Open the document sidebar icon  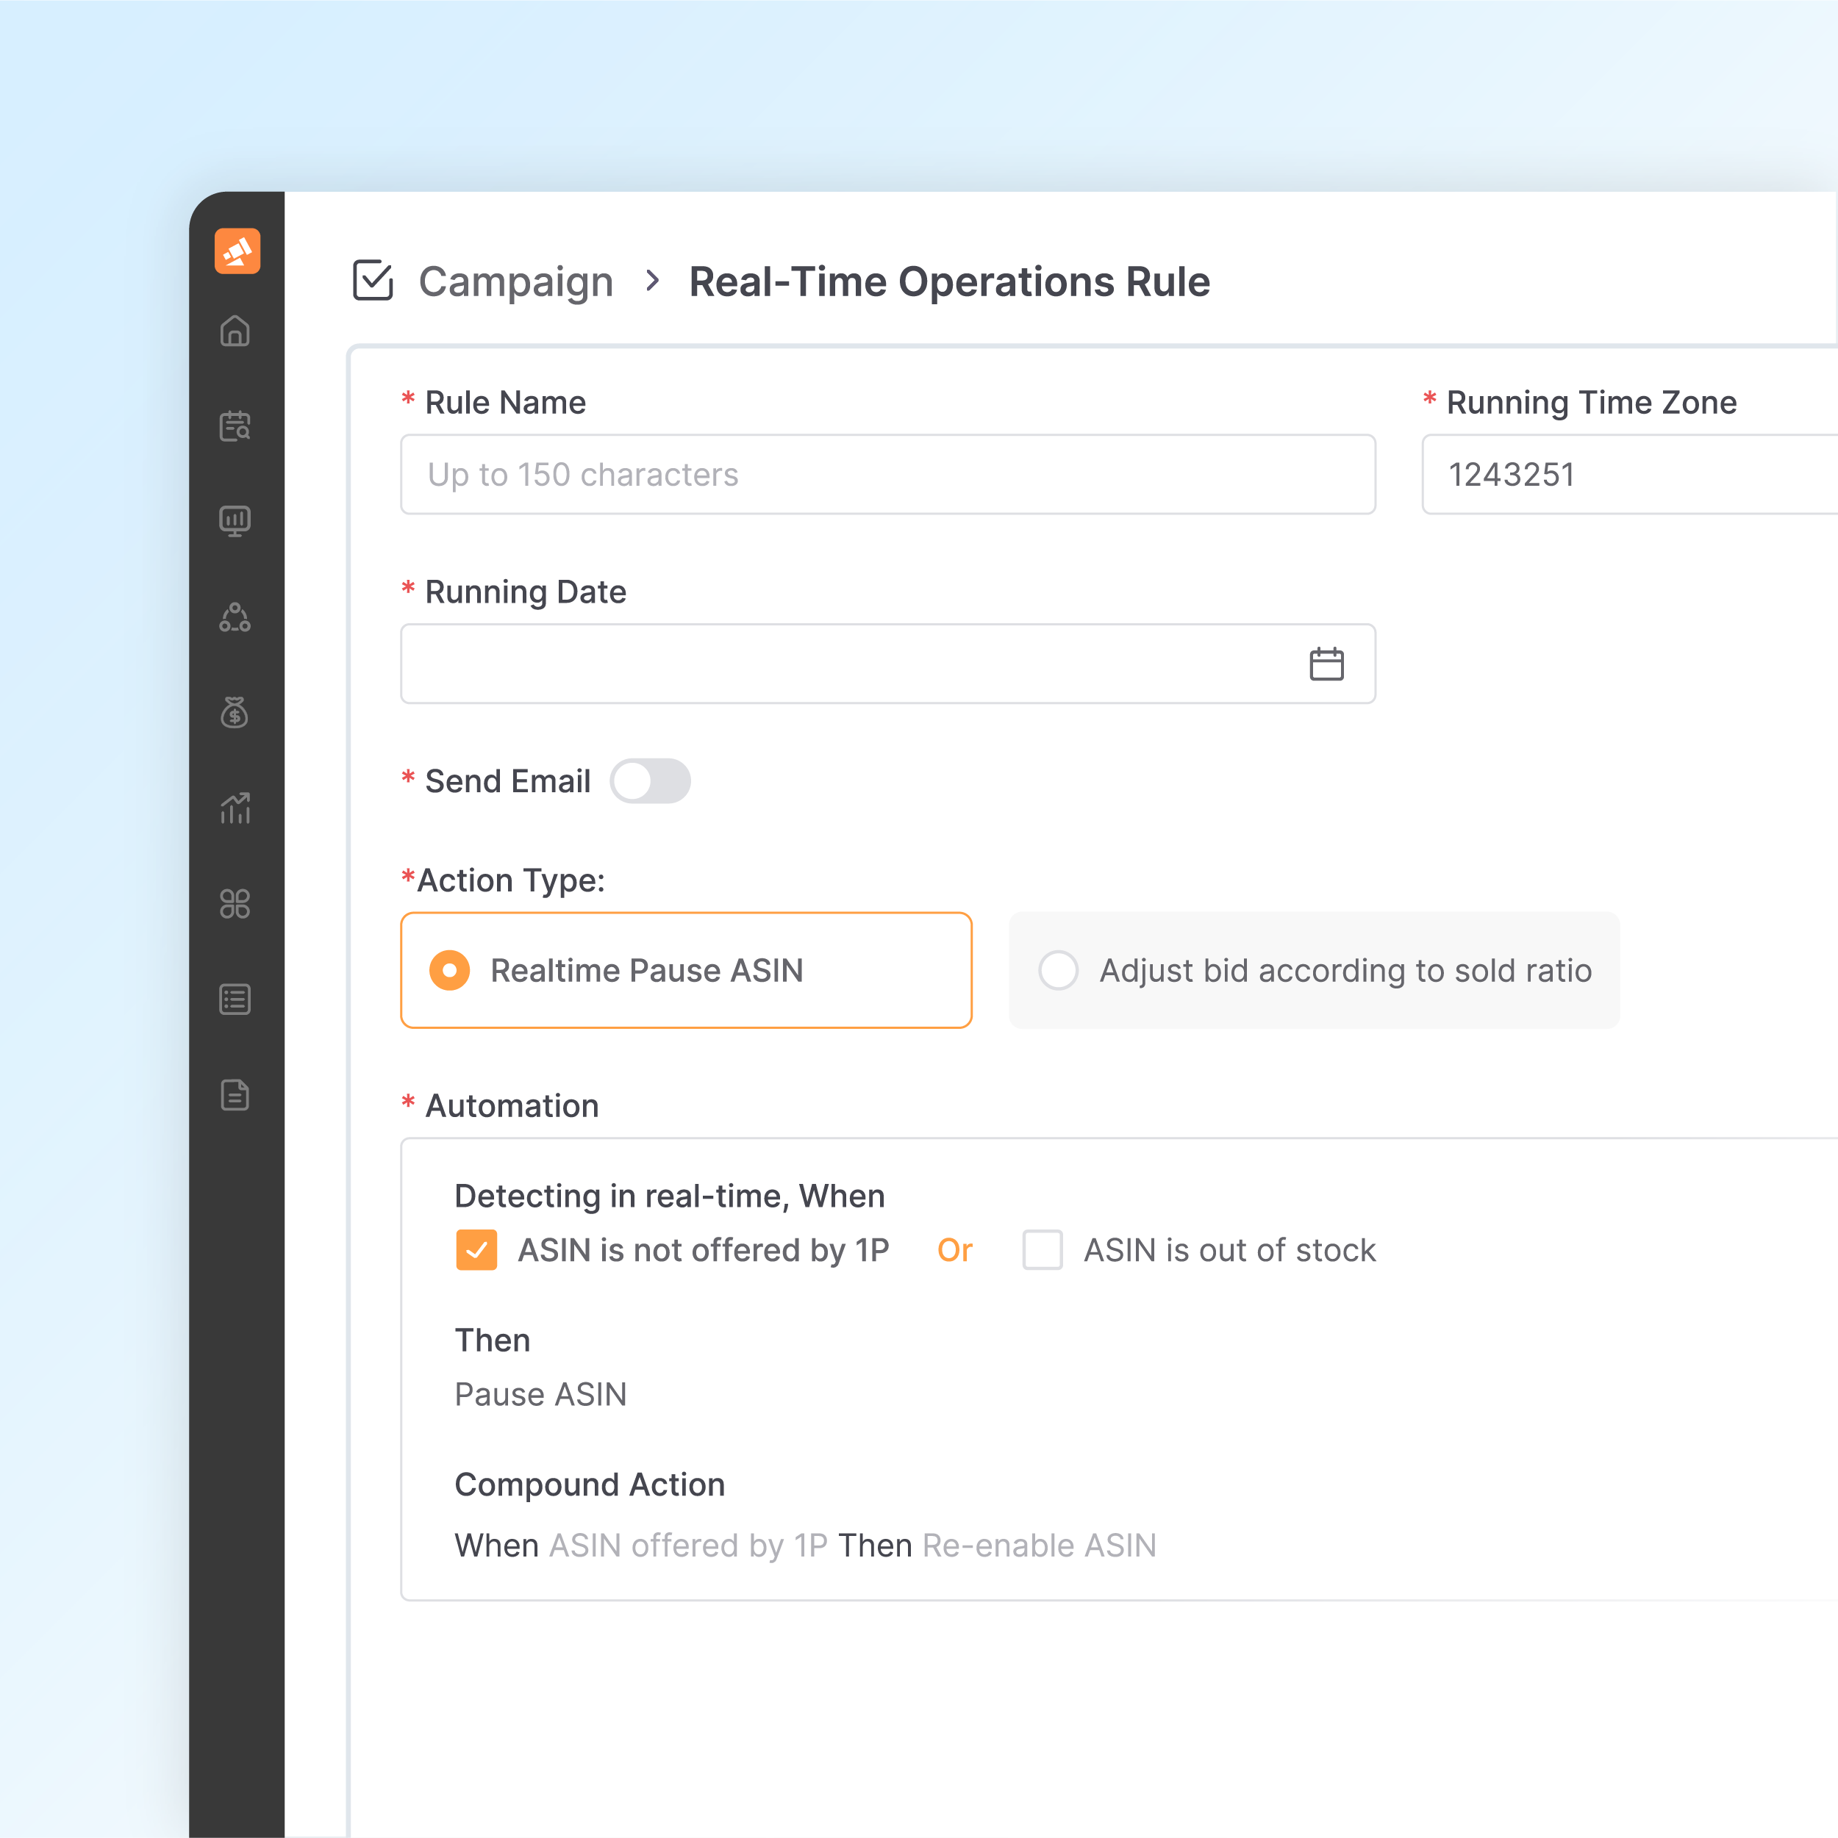[x=235, y=1095]
